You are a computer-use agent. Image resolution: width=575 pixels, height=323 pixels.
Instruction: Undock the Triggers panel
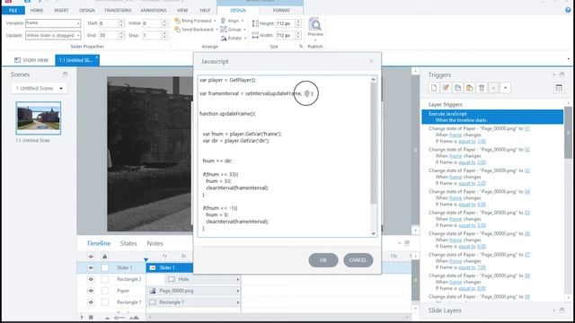pos(562,74)
